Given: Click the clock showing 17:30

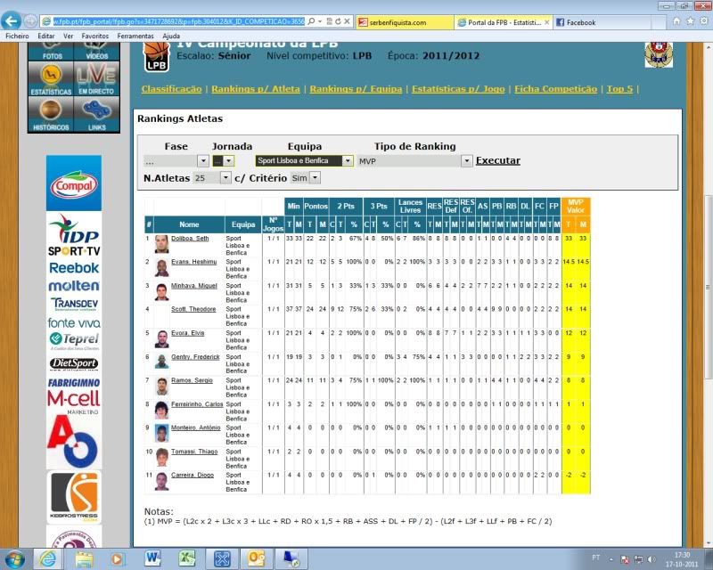Looking at the screenshot, I should coord(682,555).
